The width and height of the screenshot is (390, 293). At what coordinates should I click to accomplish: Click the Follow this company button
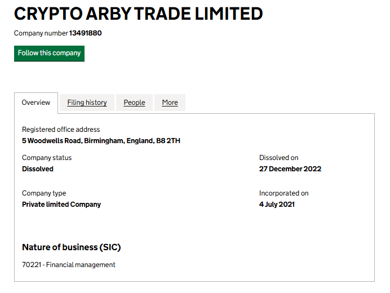49,54
